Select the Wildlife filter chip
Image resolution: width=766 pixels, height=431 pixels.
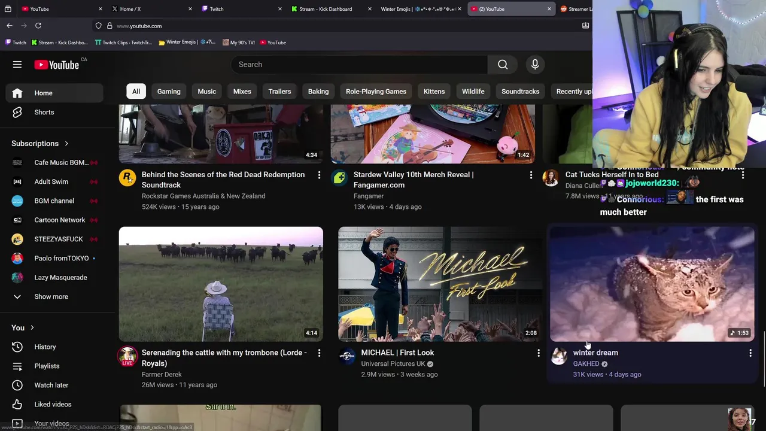click(x=473, y=92)
